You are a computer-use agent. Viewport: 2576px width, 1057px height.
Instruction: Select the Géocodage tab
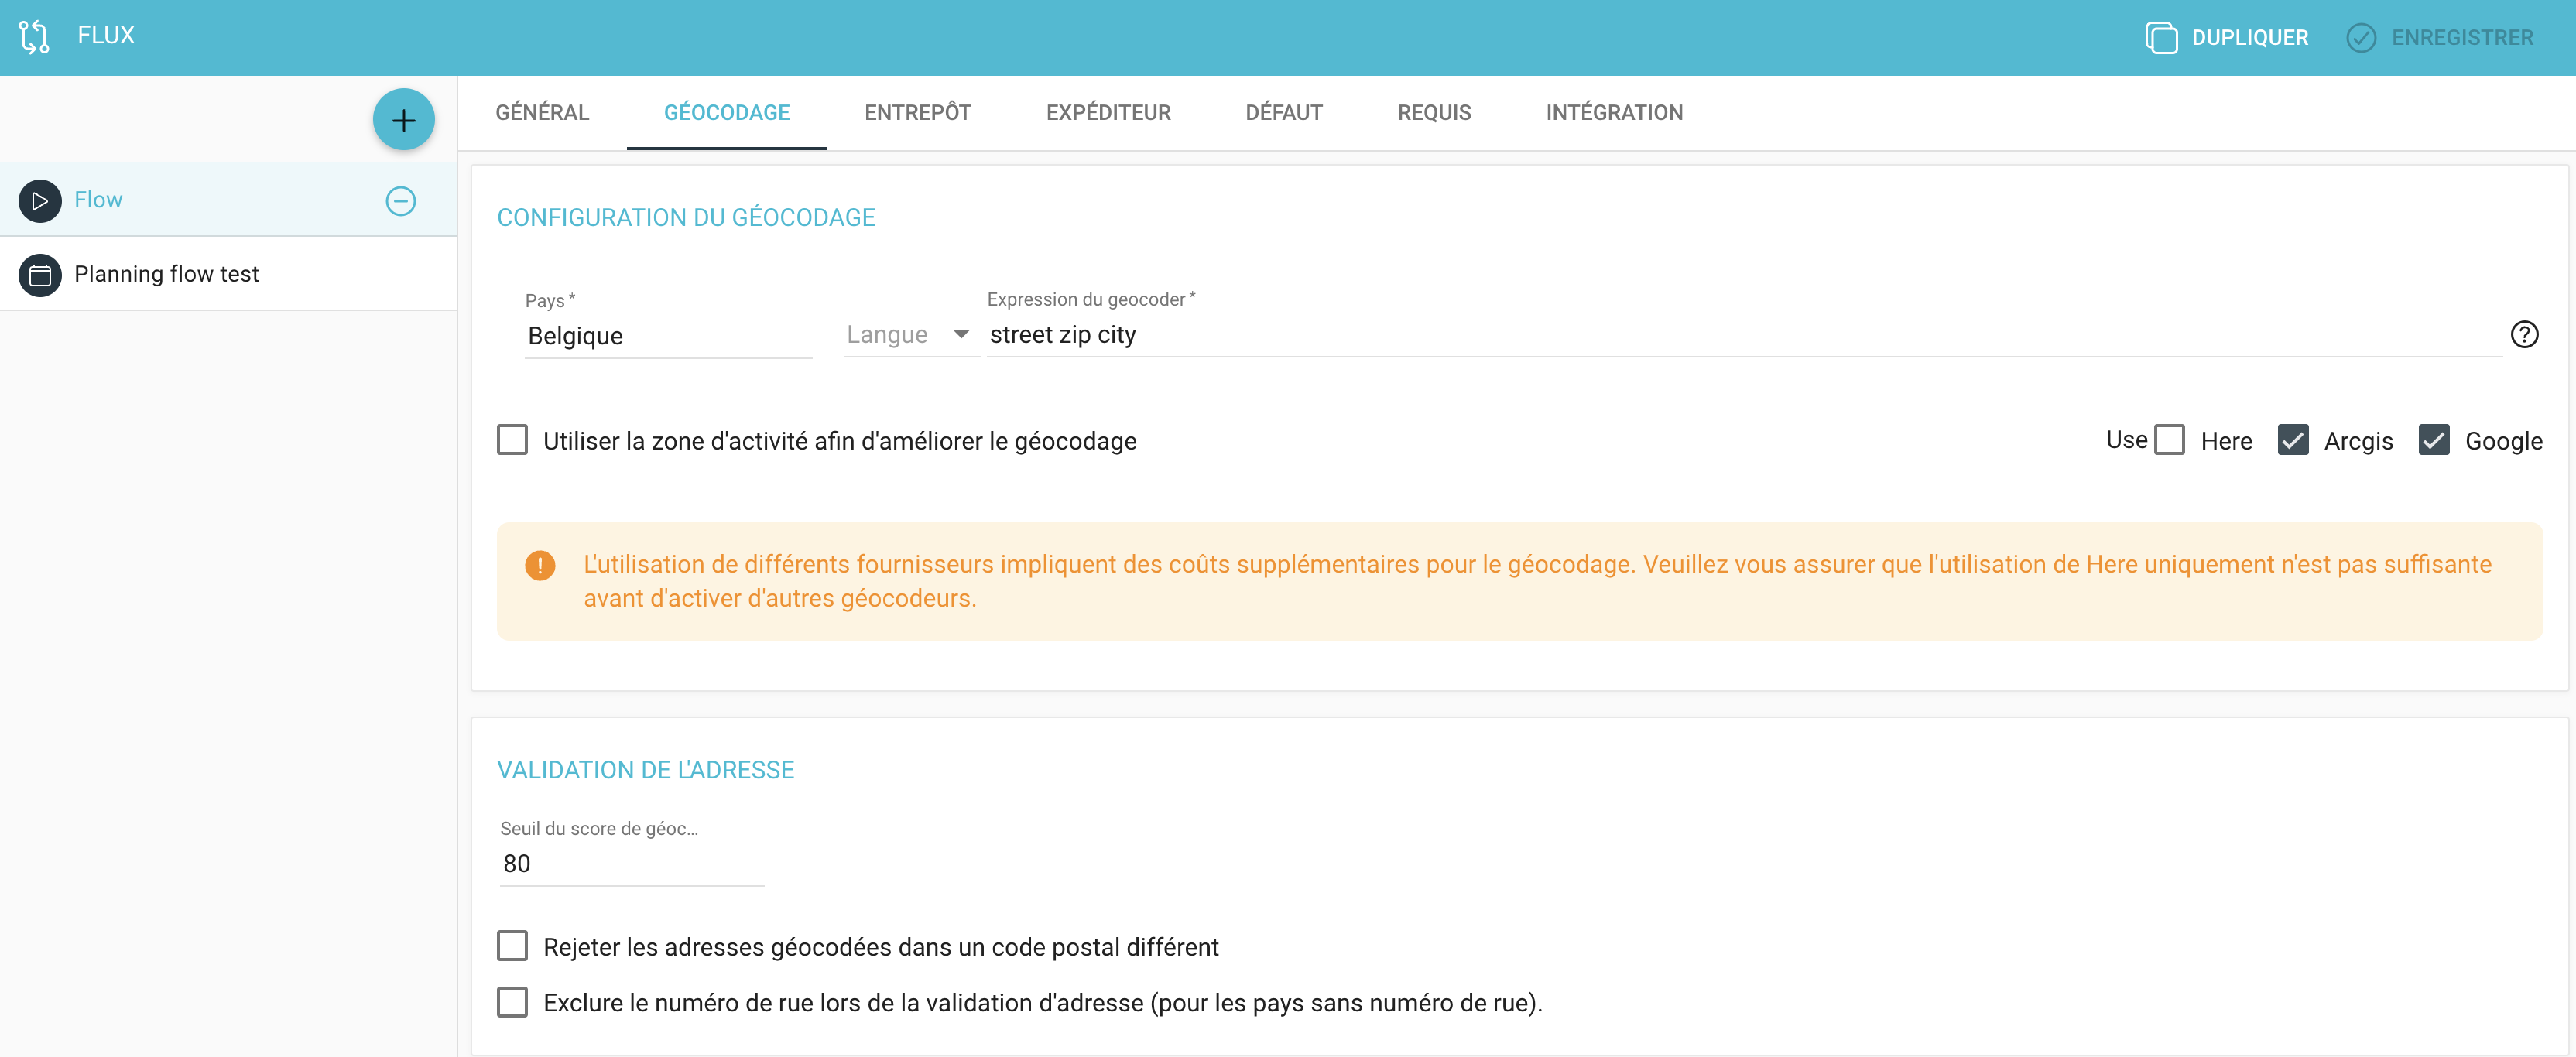[x=727, y=113]
